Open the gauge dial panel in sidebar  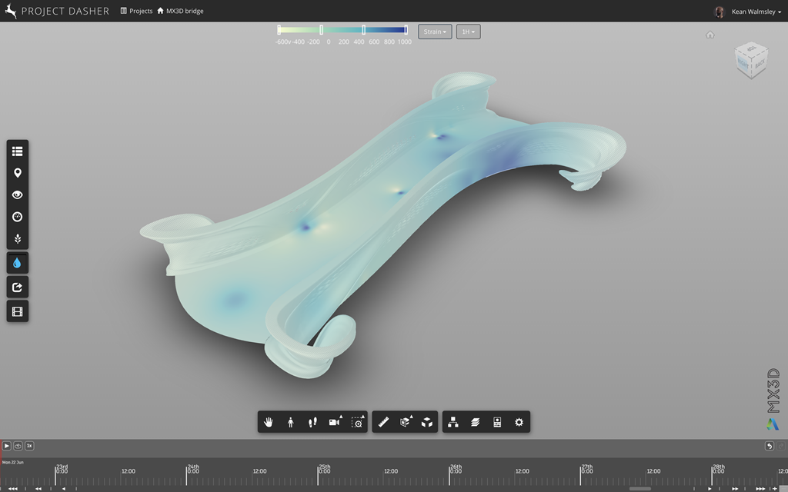click(x=18, y=217)
